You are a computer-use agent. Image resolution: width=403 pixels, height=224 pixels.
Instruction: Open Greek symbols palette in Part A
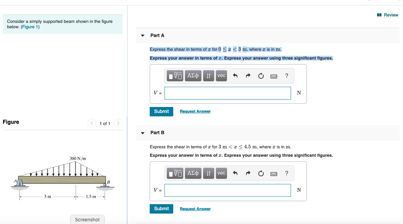point(193,76)
